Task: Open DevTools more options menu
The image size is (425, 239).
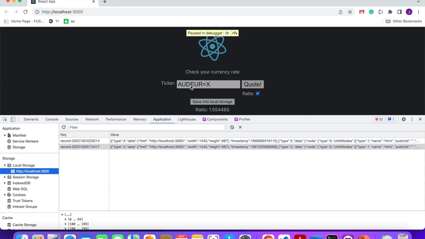Action: 412,119
